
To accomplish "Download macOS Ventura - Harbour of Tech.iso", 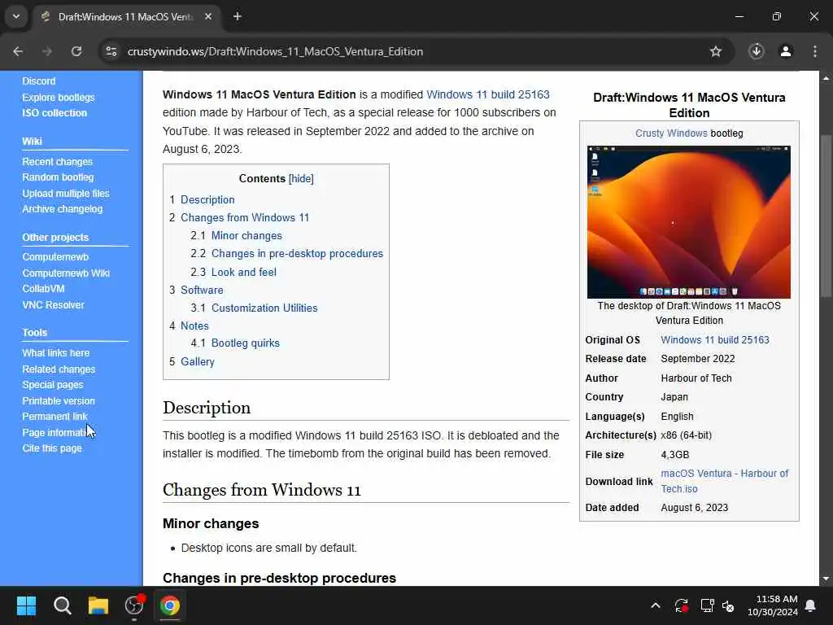I will click(x=724, y=481).
